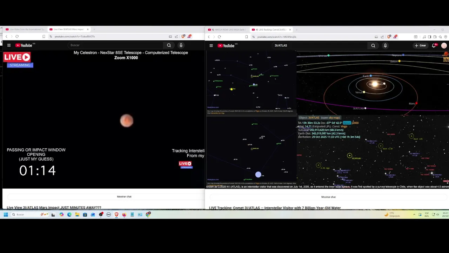Click the solar system orbit video area
The width and height of the screenshot is (449, 253).
coord(373,84)
